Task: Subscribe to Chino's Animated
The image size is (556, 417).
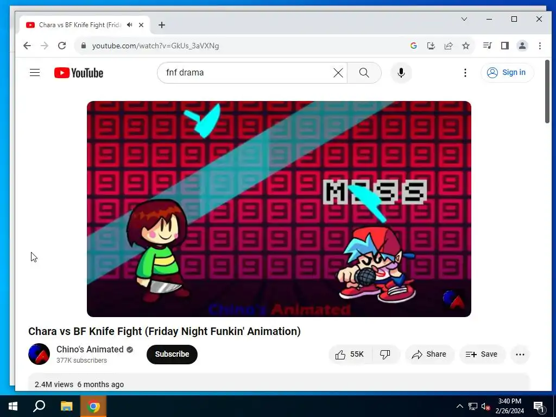Action: click(x=172, y=354)
